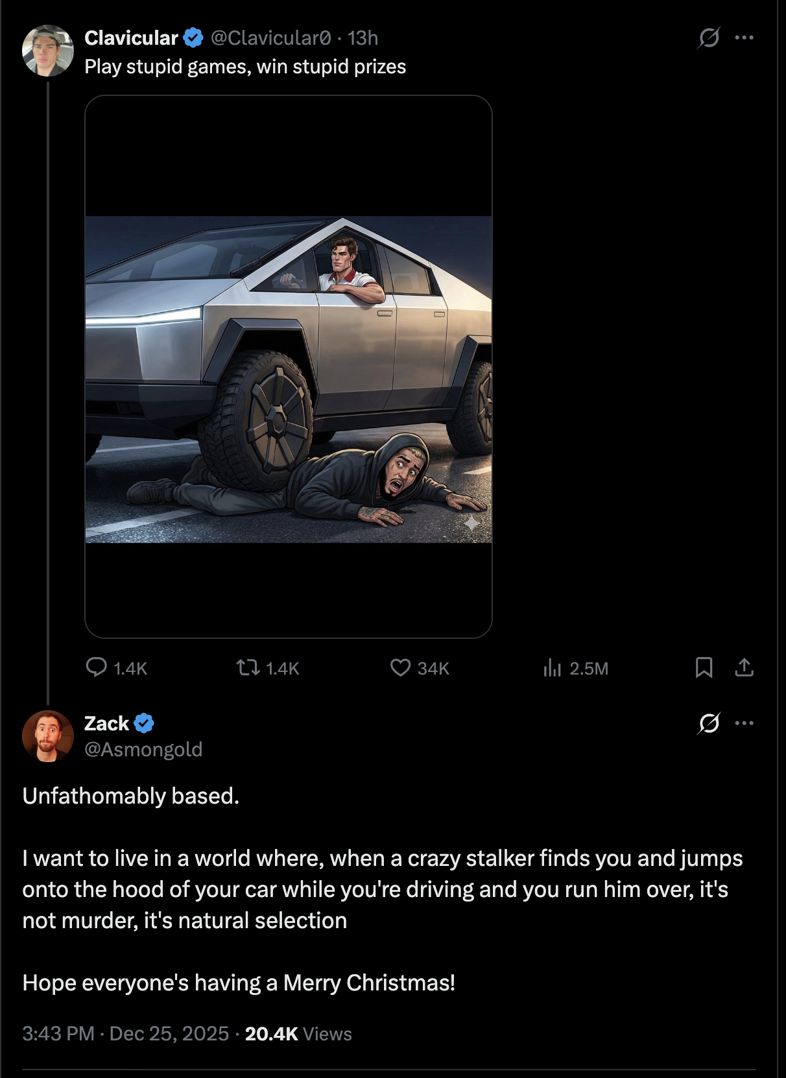Image resolution: width=786 pixels, height=1078 pixels.
Task: Open Zack's profile picture
Action: pos(48,736)
